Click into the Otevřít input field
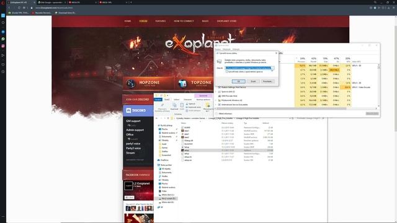The height and width of the screenshot is (223, 397). (248, 68)
